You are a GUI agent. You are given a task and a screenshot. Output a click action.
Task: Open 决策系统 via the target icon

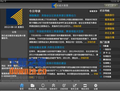(64, 85)
